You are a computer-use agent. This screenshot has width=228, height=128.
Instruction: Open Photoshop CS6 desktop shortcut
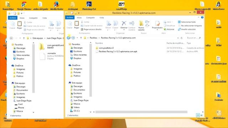coord(89,6)
